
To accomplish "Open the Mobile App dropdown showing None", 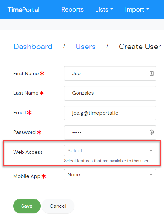I will (110, 175).
